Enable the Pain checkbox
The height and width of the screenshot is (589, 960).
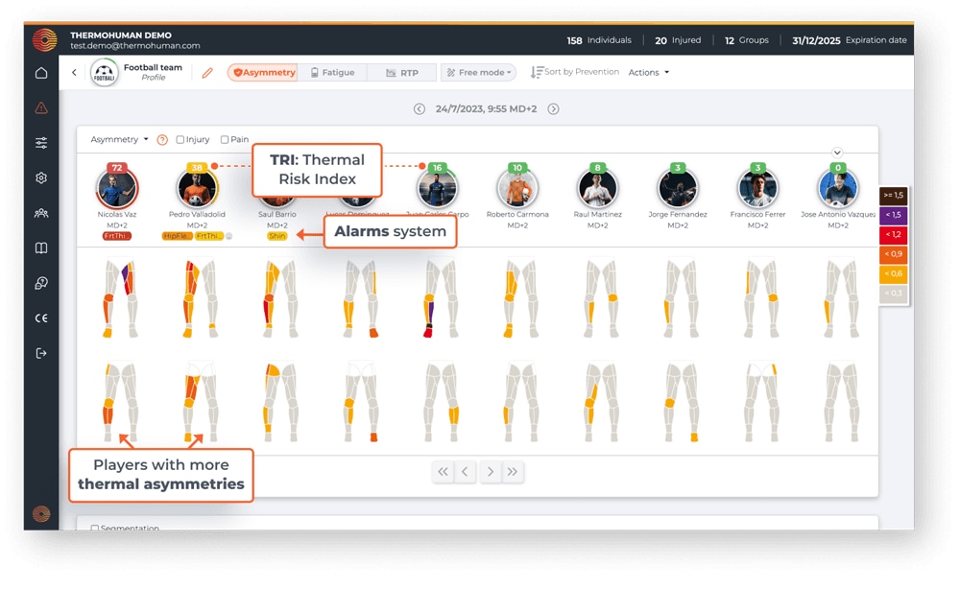225,139
